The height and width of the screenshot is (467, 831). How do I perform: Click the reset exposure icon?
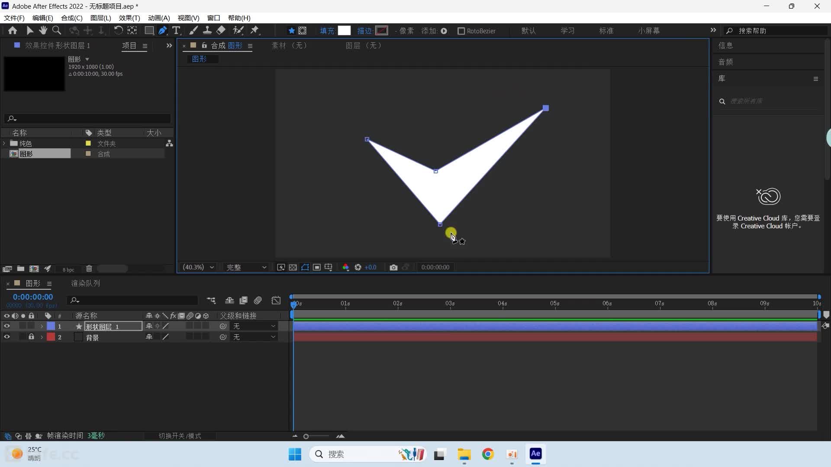358,267
